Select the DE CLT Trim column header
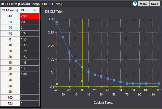Viewport: 162px width, 109px height. pyautogui.click(x=30, y=10)
